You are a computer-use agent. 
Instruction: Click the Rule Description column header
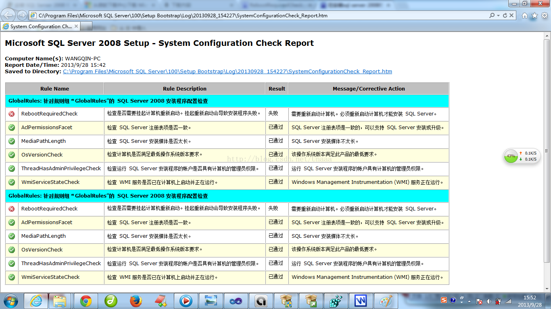(x=185, y=89)
